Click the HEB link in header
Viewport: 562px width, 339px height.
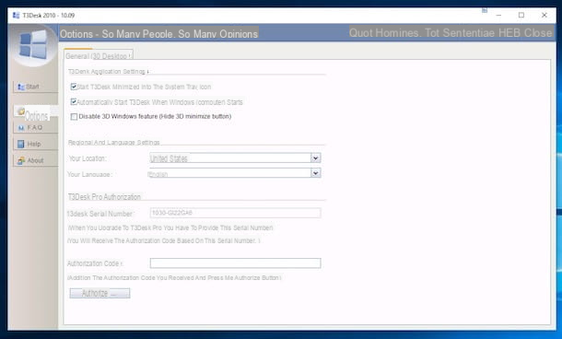pyautogui.click(x=509, y=33)
